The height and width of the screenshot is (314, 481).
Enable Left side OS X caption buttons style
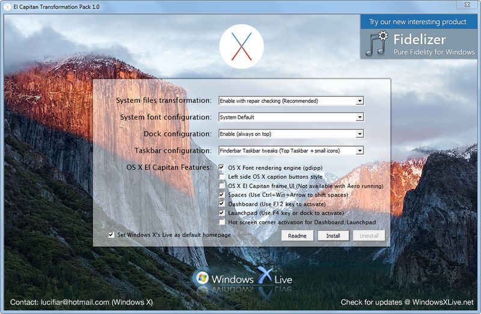click(221, 176)
